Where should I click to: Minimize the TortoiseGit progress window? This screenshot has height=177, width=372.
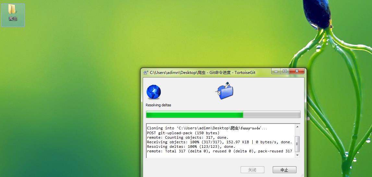click(276, 71)
